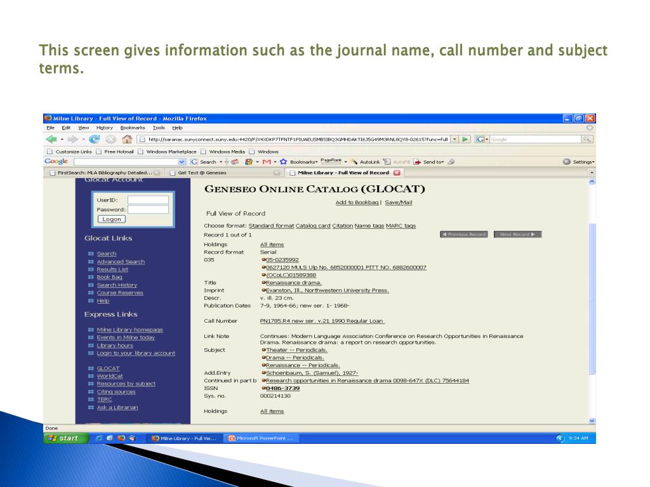The width and height of the screenshot is (650, 487).
Task: Open the Gmail icon in the Google toolbar
Action: point(267,162)
